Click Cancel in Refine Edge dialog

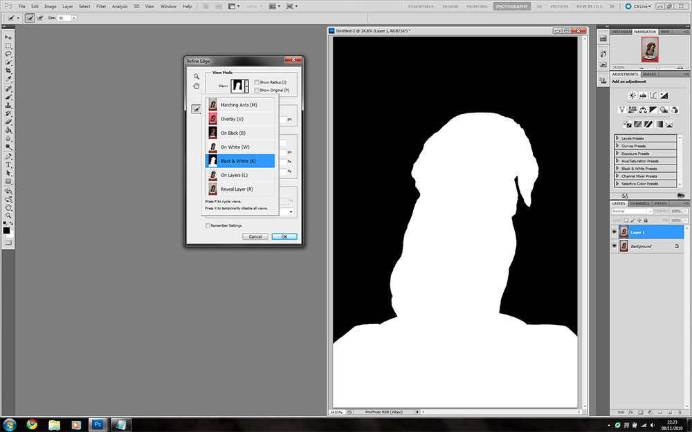pyautogui.click(x=255, y=236)
